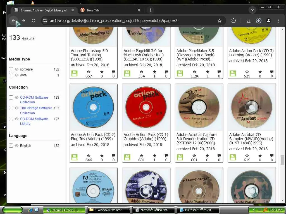Click the reviews bubble on Action Pack CD 3 card
Image resolution: width=286 pixels, height=214 pixels.
click(272, 72)
